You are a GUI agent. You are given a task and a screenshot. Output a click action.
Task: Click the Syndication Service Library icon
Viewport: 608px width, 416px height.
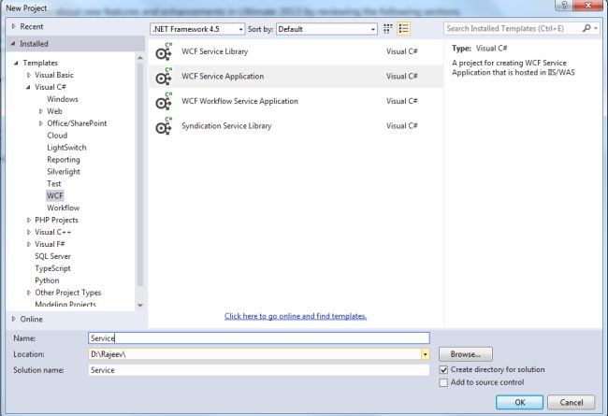(164, 126)
